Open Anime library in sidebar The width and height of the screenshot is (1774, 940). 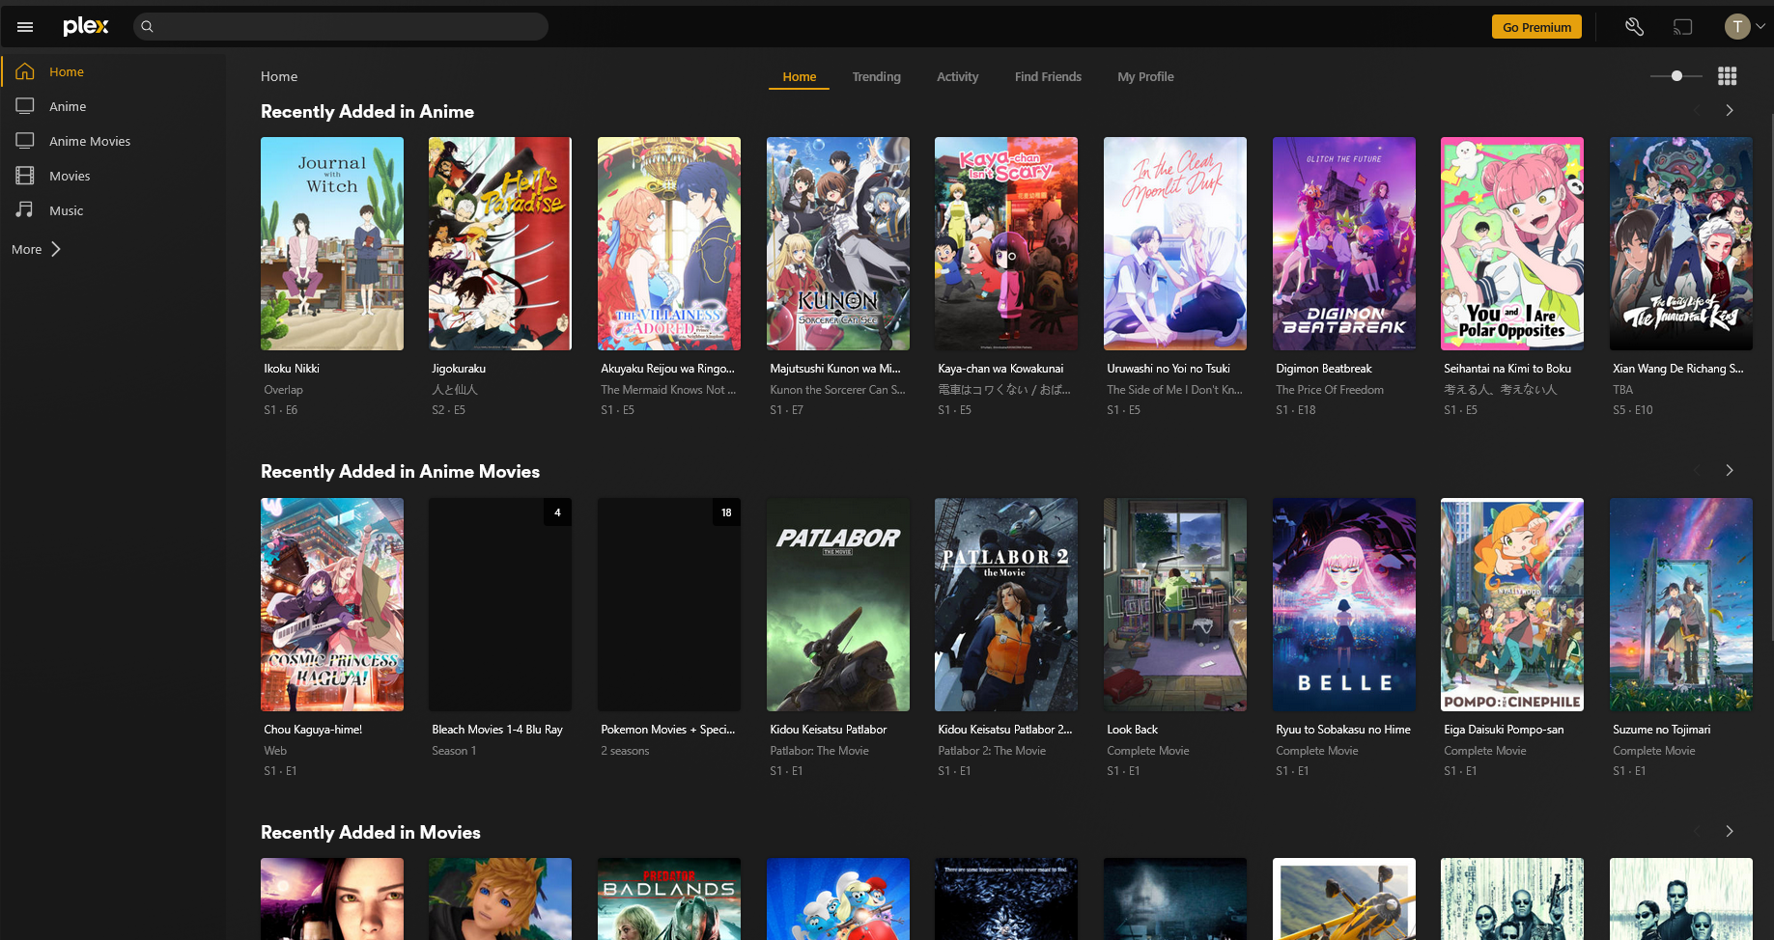[x=68, y=106]
